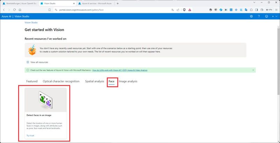280x143 pixels.
Task: Reload the page with refresh icon
Action: 14,10
